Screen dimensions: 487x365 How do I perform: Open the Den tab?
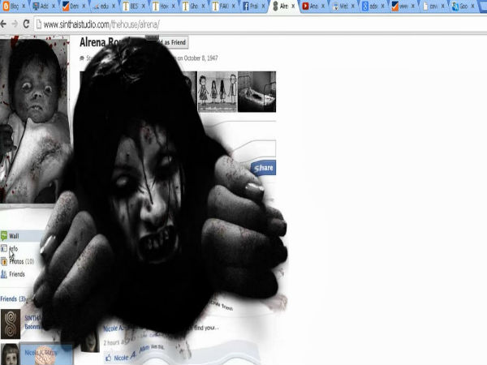tap(74, 6)
